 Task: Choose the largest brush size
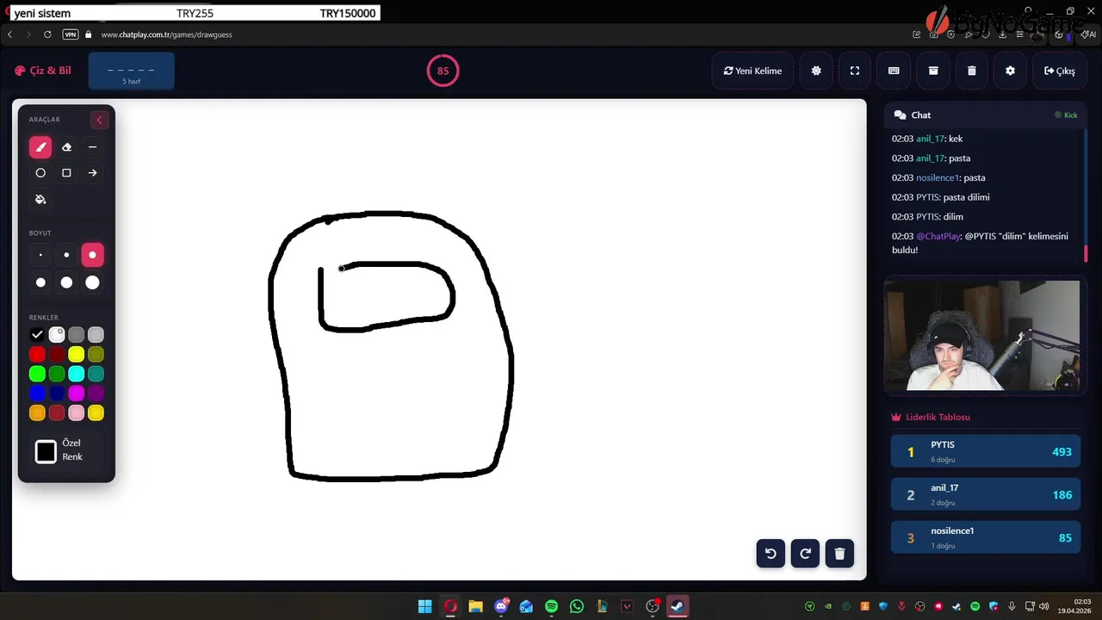(92, 282)
